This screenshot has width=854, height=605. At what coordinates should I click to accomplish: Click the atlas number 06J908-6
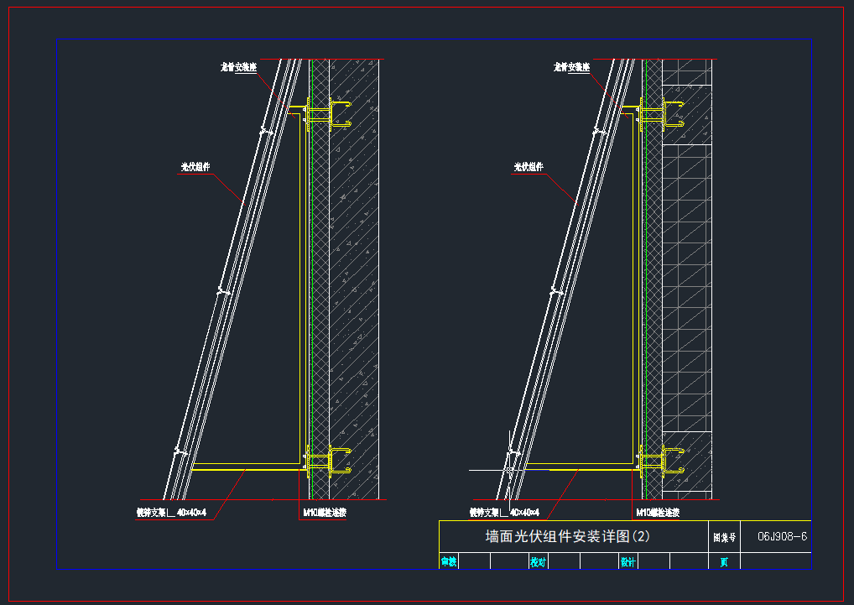pyautogui.click(x=782, y=536)
